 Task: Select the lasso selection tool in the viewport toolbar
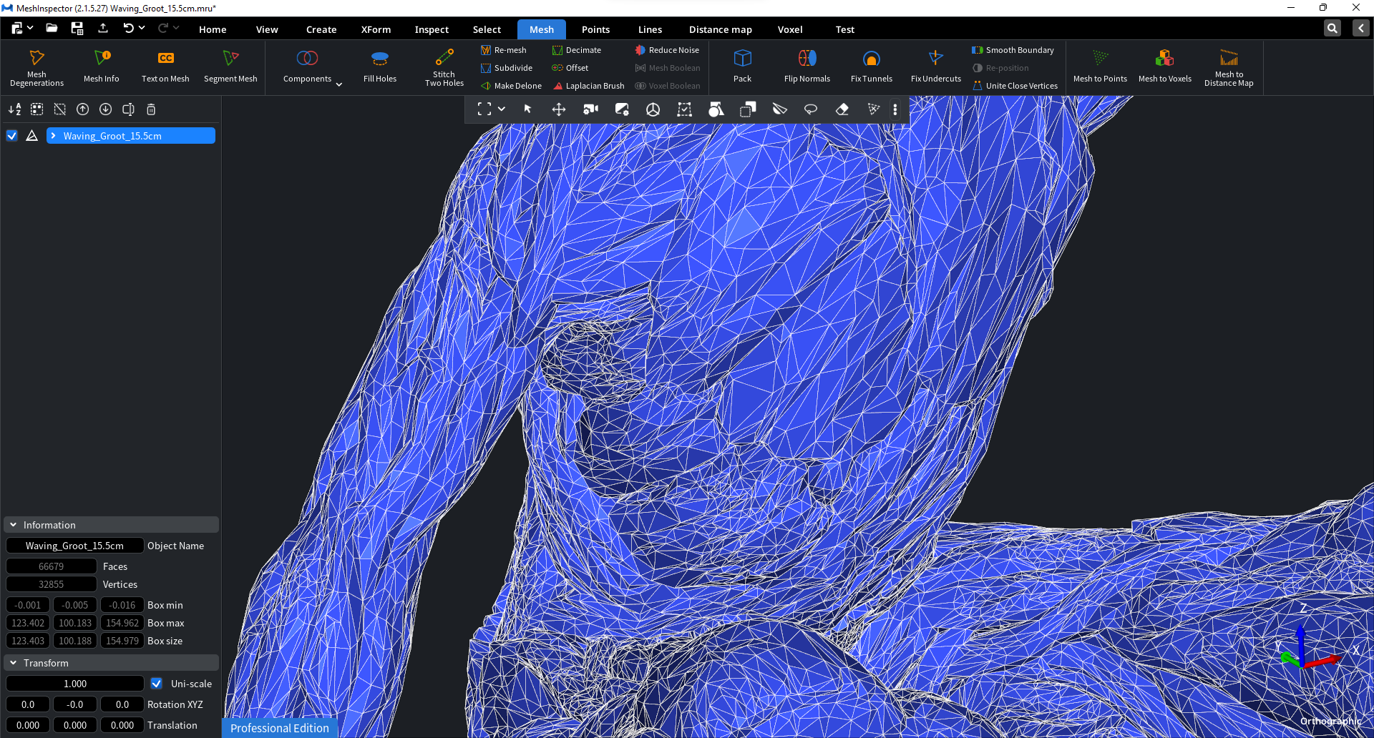(x=811, y=109)
